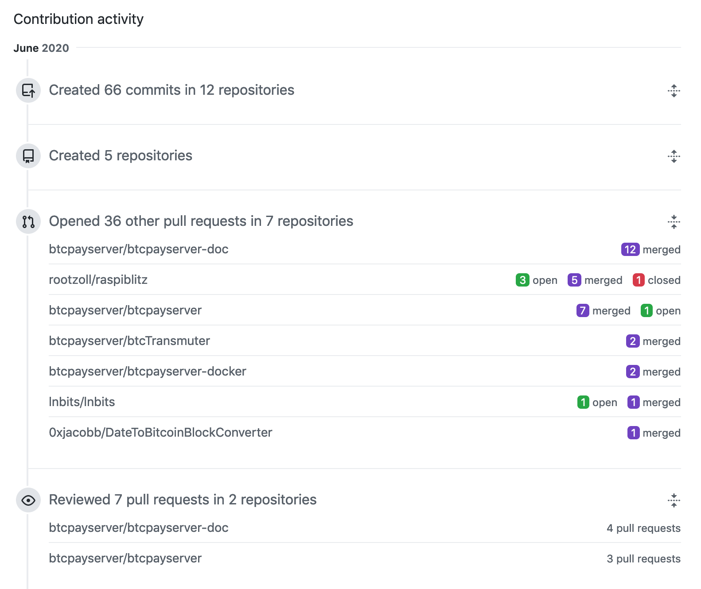The width and height of the screenshot is (701, 589).
Task: Click the 7 merged badge for btcpayserver
Action: pyautogui.click(x=603, y=311)
